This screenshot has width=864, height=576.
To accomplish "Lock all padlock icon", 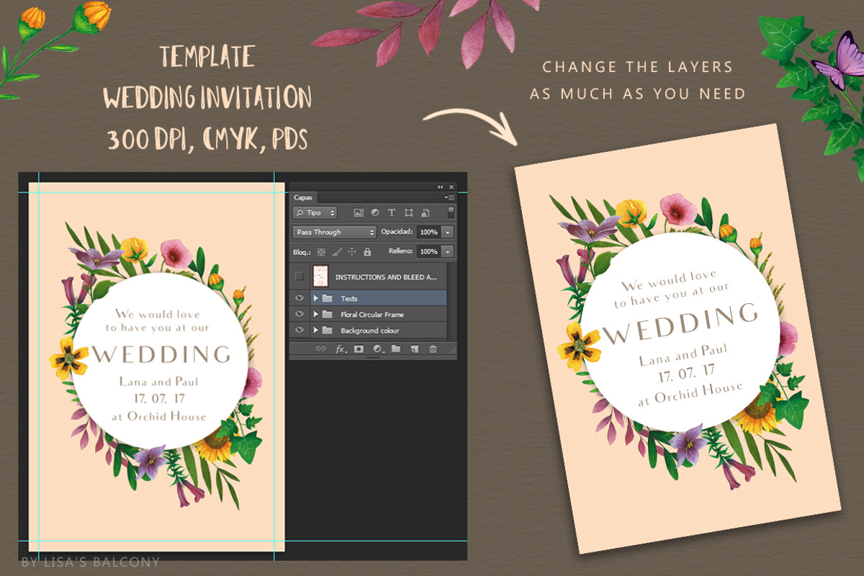I will click(367, 252).
